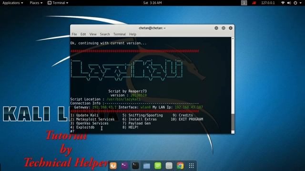
Task: Open the clock showing Sat 3:16 AM
Action: click(152, 3)
